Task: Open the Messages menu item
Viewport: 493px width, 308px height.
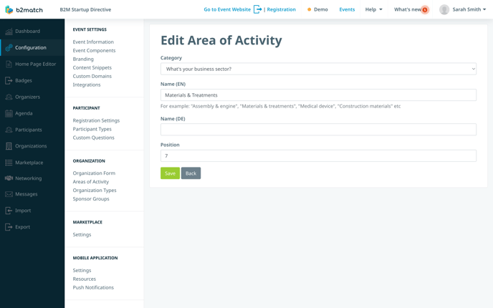Action: (27, 194)
